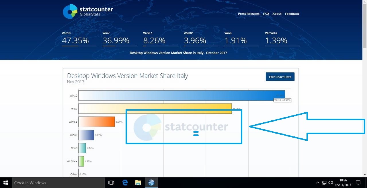The width and height of the screenshot is (367, 188).
Task: Click the Win8.1 axis label
Action: point(73,122)
